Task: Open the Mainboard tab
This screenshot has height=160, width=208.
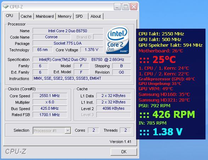Action: coord(45,16)
